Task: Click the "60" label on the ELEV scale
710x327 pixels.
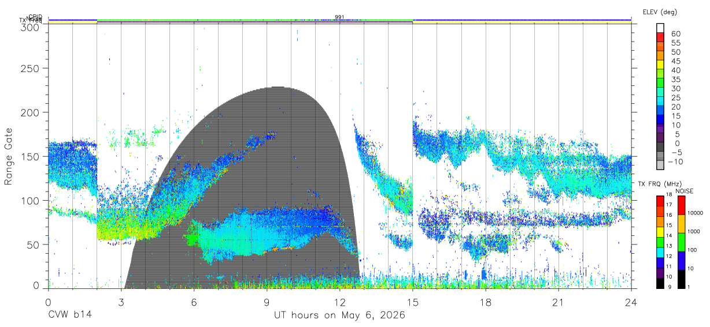Action: coord(675,33)
